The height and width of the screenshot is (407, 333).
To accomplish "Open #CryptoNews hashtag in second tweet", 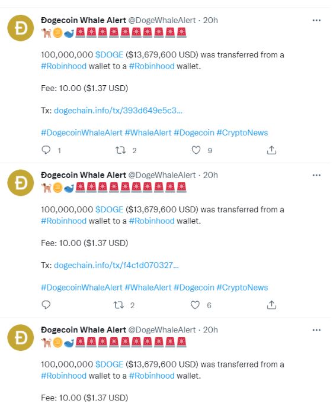I will [242, 288].
